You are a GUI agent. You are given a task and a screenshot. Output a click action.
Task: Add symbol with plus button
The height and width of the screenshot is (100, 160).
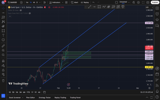(21, 3)
